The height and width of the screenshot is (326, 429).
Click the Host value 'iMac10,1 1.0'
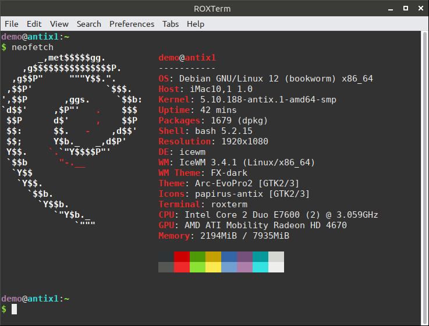221,89
